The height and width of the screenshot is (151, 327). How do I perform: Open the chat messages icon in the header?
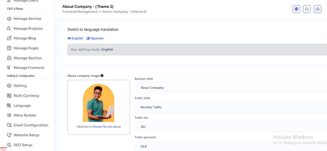click(307, 9)
